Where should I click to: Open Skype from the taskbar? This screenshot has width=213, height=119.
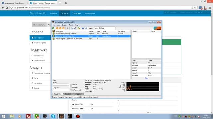coord(53,116)
